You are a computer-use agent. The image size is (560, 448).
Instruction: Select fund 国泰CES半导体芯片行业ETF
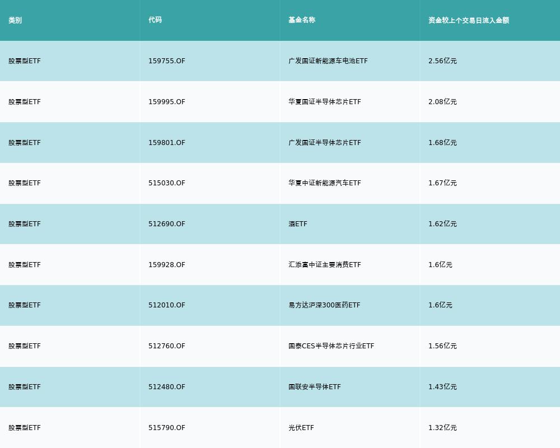point(331,346)
